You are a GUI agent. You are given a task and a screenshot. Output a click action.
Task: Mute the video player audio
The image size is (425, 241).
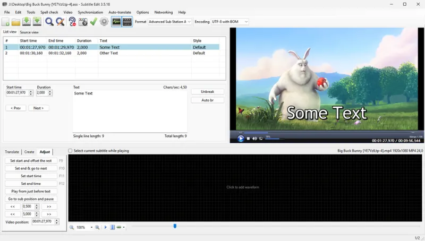[x=254, y=139]
